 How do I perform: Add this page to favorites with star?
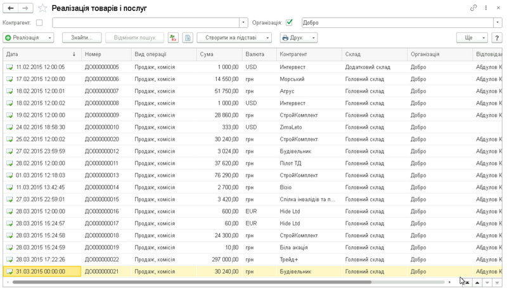tap(42, 8)
